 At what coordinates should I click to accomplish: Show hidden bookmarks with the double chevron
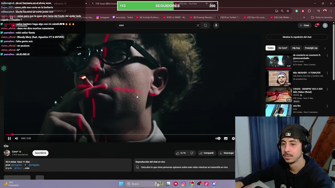point(304,17)
